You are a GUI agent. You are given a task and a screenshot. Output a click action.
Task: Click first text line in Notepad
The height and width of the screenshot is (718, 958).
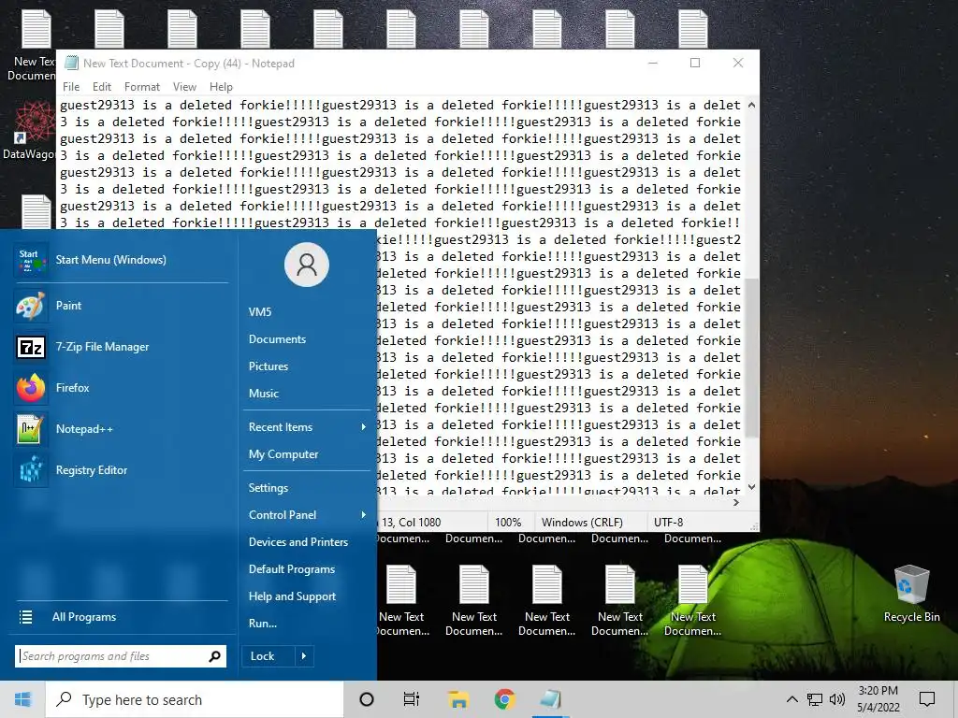[x=400, y=105]
